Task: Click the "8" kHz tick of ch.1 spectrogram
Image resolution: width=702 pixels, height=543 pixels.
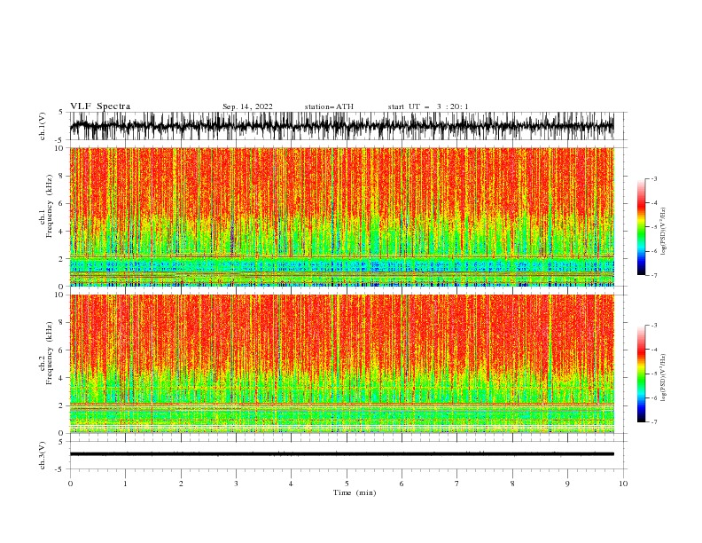Action: (62, 176)
